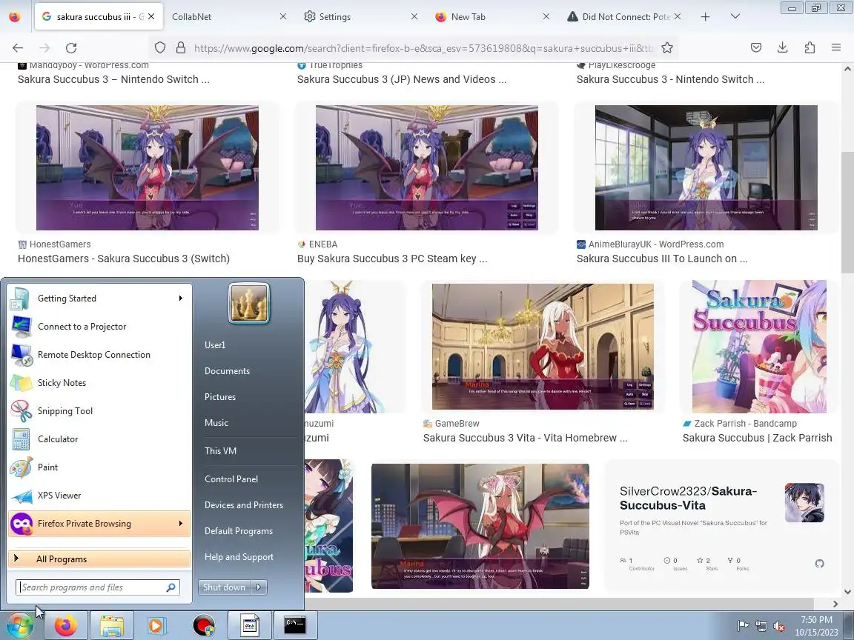Image resolution: width=854 pixels, height=640 pixels.
Task: Click the chess user account picture
Action: [x=249, y=304]
